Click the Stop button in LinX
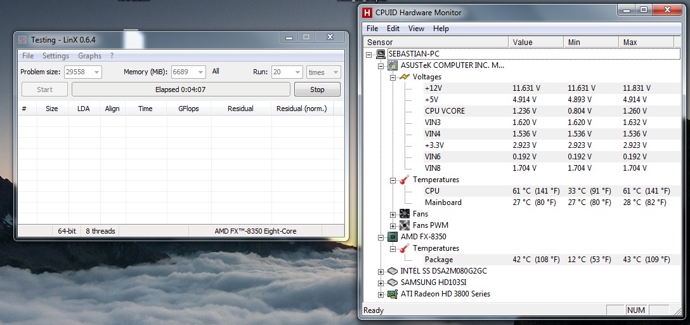 (317, 90)
